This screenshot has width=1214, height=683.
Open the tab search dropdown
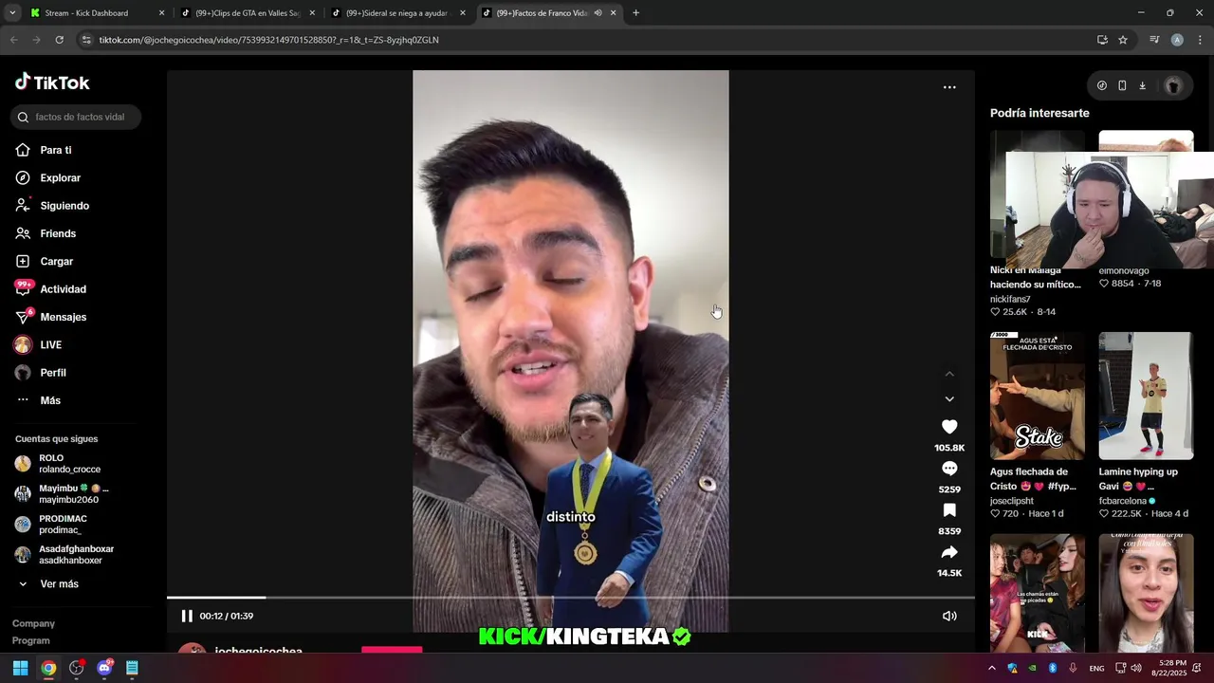tap(12, 13)
